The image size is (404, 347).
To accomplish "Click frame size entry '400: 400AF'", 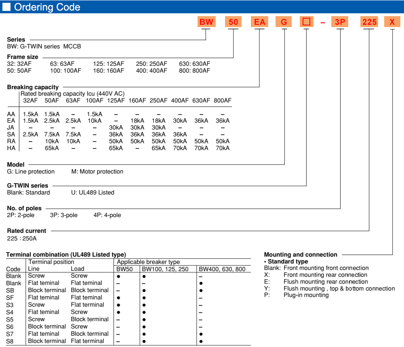I will click(x=151, y=71).
